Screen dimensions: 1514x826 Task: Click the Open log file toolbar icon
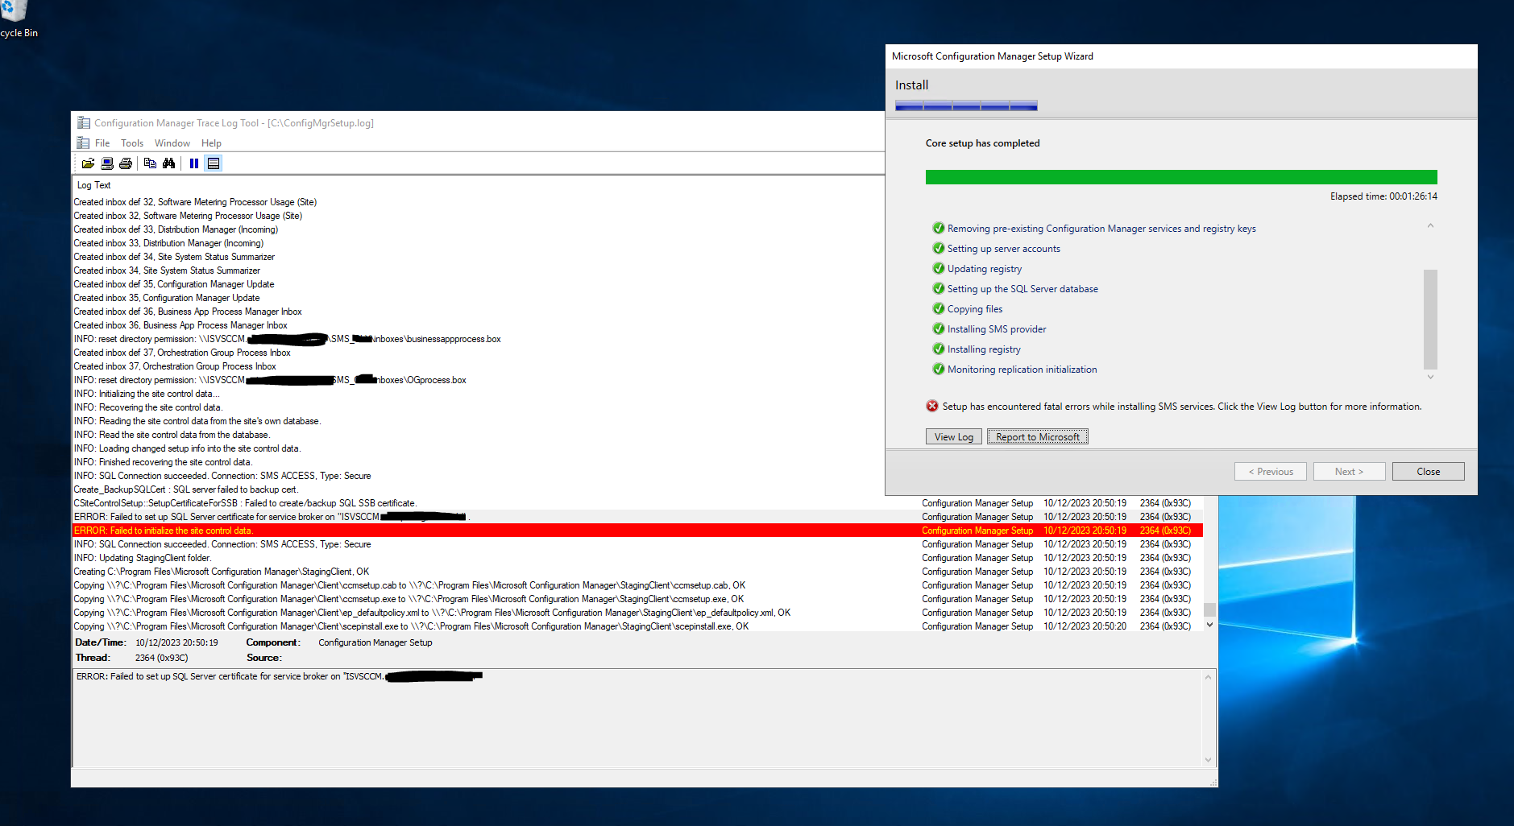click(88, 163)
